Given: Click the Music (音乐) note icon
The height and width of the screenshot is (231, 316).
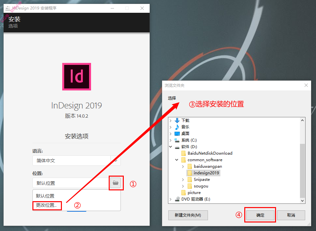Looking at the screenshot, I should click(177, 127).
